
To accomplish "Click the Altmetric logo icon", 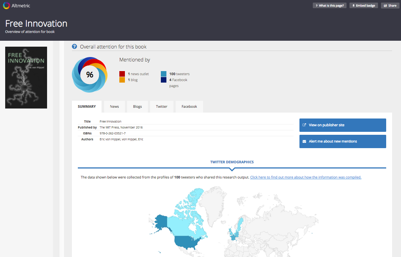I will point(6,6).
